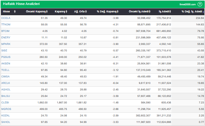Select the PGSUS ticker link
The width and height of the screenshot is (205, 126).
tap(6, 57)
